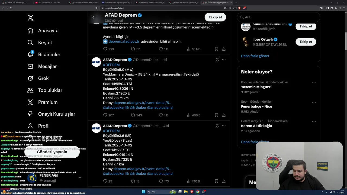Open AFAD Deprem avatar on Gölova post

[x=96, y=128]
